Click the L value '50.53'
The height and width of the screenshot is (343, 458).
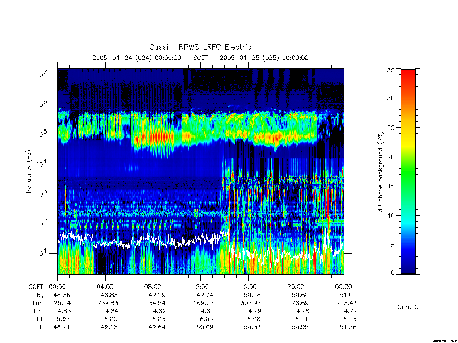(252, 327)
